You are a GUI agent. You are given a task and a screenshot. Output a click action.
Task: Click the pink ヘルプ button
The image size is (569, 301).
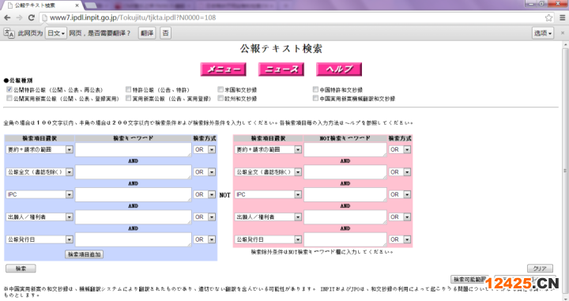point(339,70)
